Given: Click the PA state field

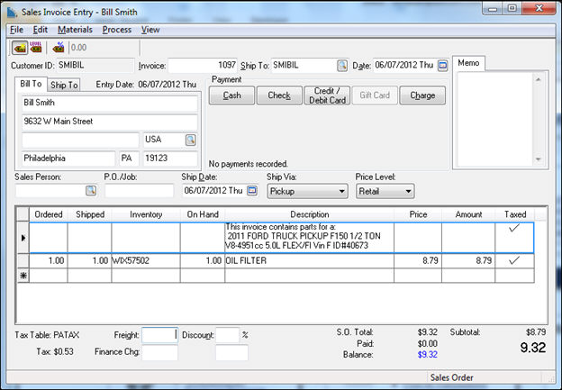Looking at the screenshot, I should (x=129, y=159).
